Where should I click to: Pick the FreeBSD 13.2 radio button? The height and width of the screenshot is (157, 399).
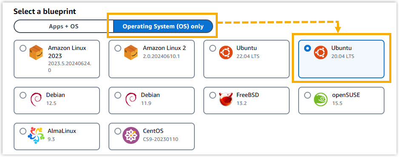pyautogui.click(x=213, y=95)
